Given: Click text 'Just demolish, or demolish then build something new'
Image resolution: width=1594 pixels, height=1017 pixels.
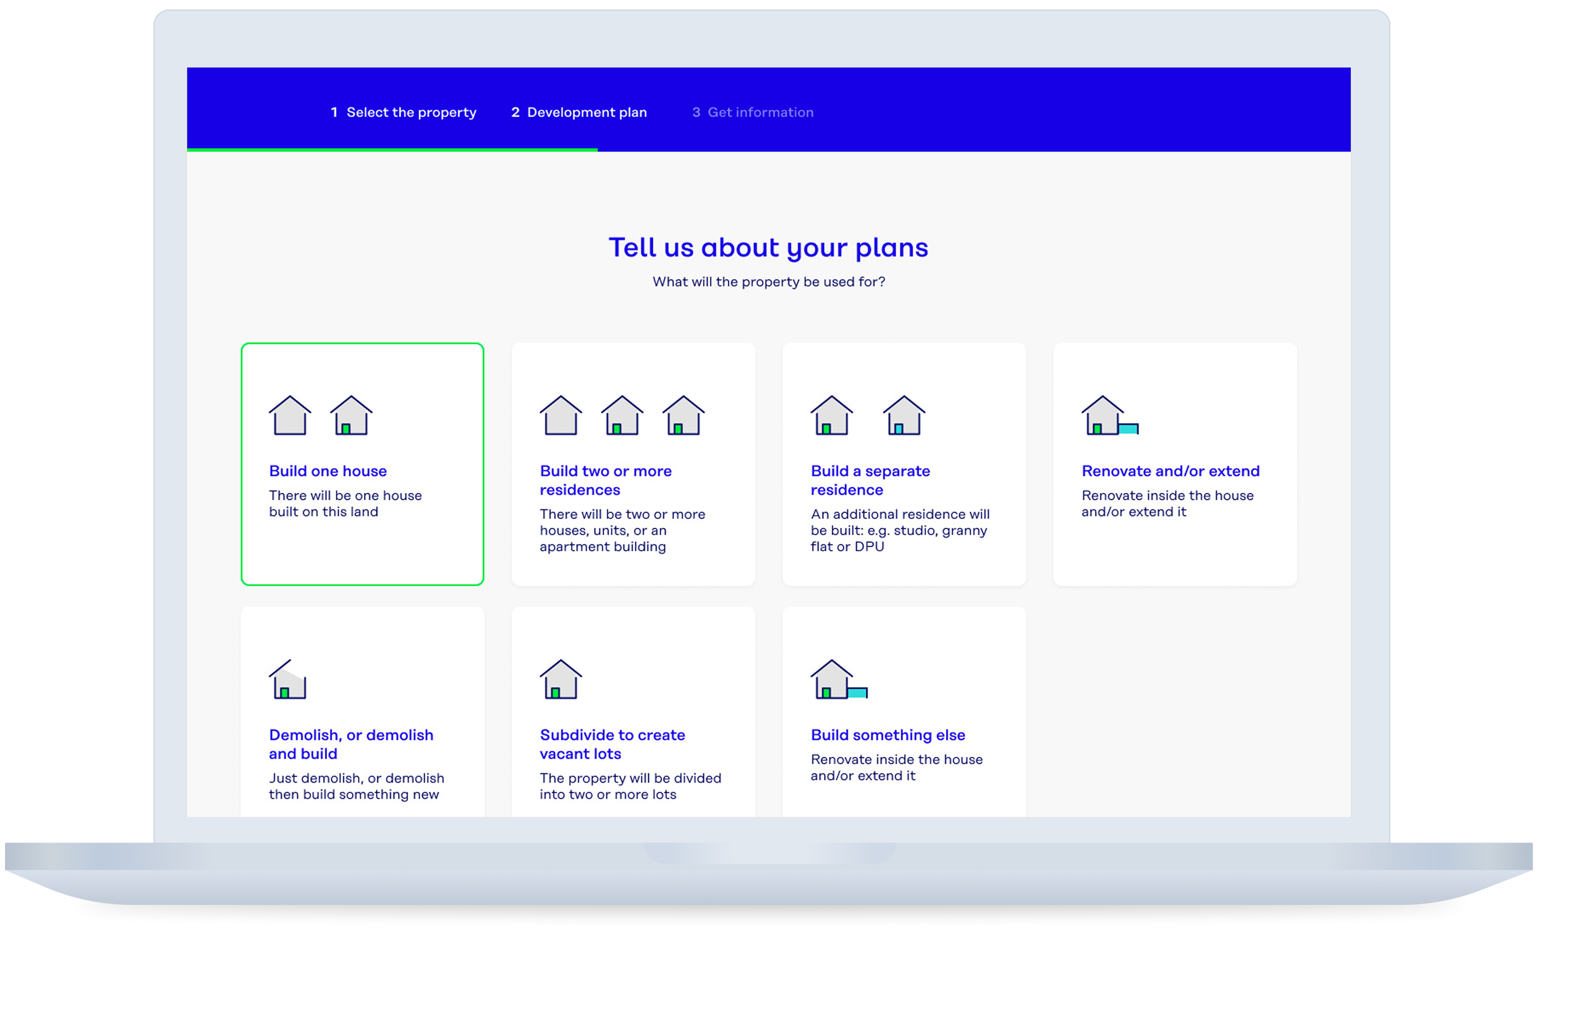Looking at the screenshot, I should (356, 786).
